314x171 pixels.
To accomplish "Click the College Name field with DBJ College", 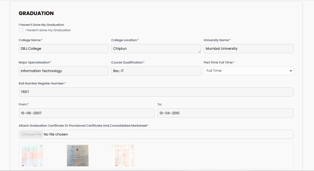I will click(x=64, y=49).
